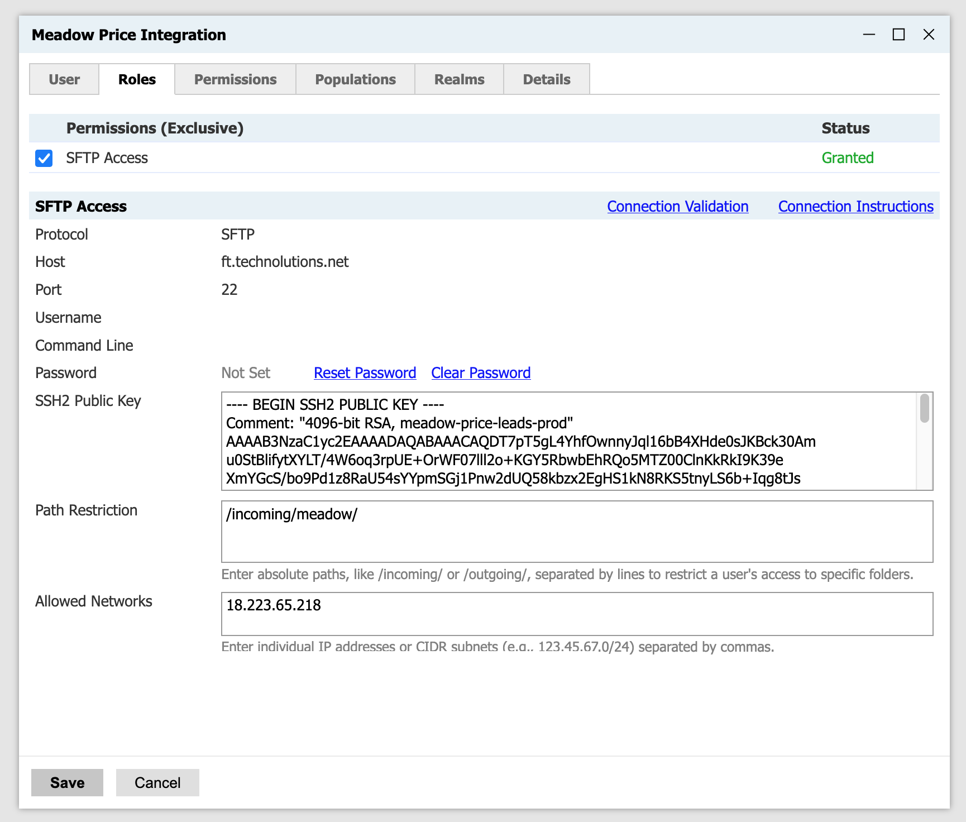
Task: Click the Command Line field label
Action: coord(84,346)
